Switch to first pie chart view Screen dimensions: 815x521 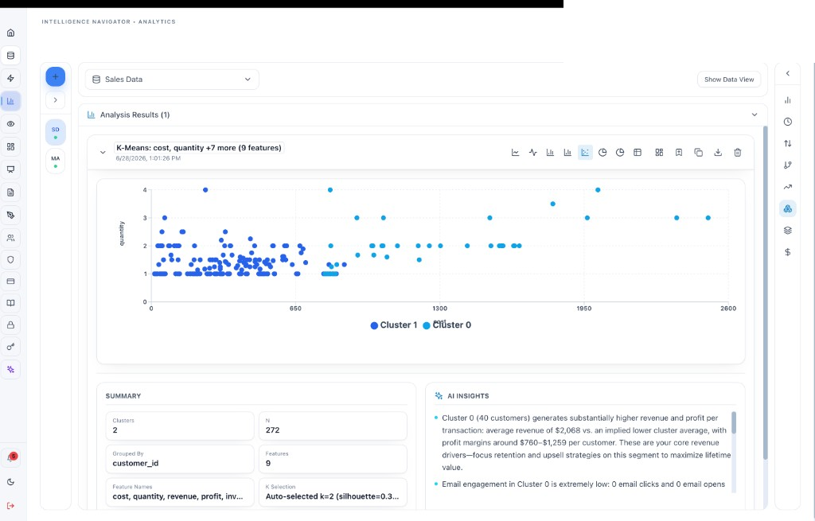pyautogui.click(x=602, y=153)
